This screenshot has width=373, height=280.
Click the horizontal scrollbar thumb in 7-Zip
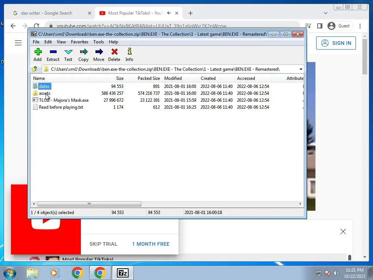pos(89,204)
